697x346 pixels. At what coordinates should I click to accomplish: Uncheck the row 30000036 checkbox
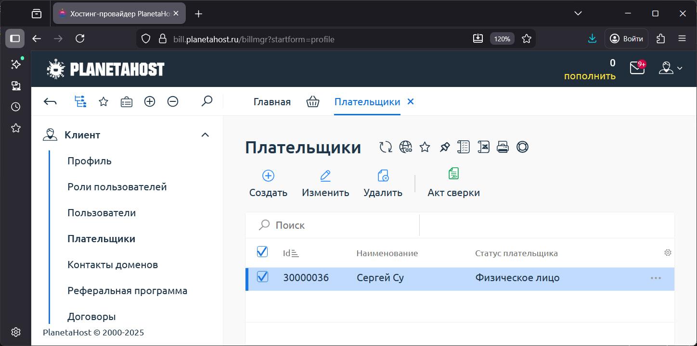click(262, 277)
